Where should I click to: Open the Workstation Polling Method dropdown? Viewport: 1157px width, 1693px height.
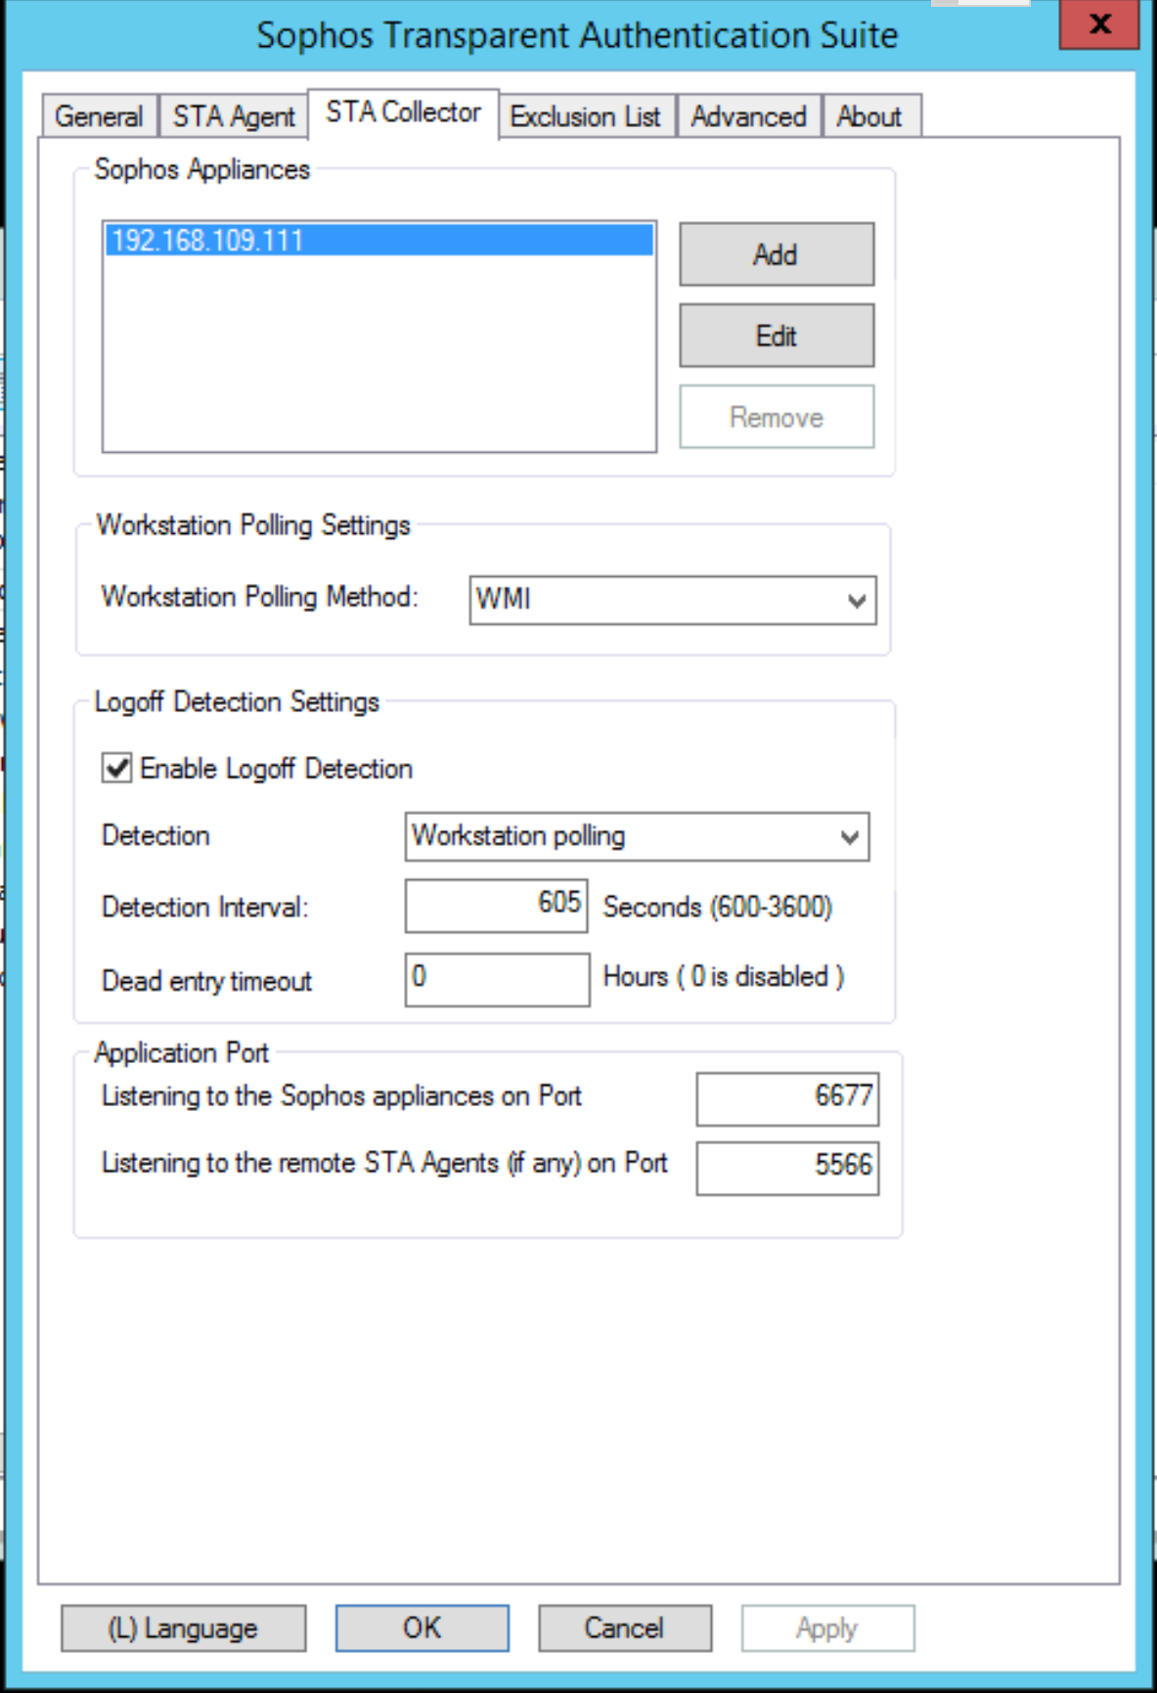[673, 600]
